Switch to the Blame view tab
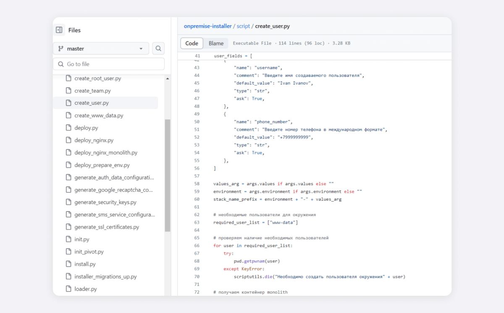This screenshot has height=313, width=504. [216, 43]
